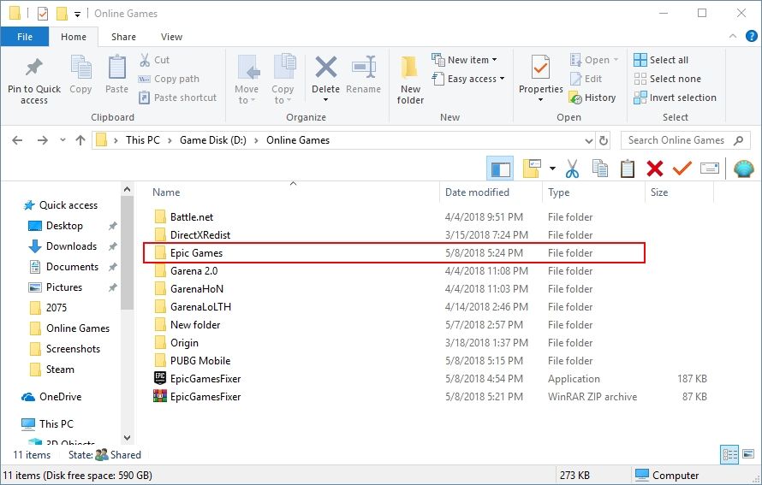
Task: Open the New item dropdown
Action: click(x=464, y=60)
